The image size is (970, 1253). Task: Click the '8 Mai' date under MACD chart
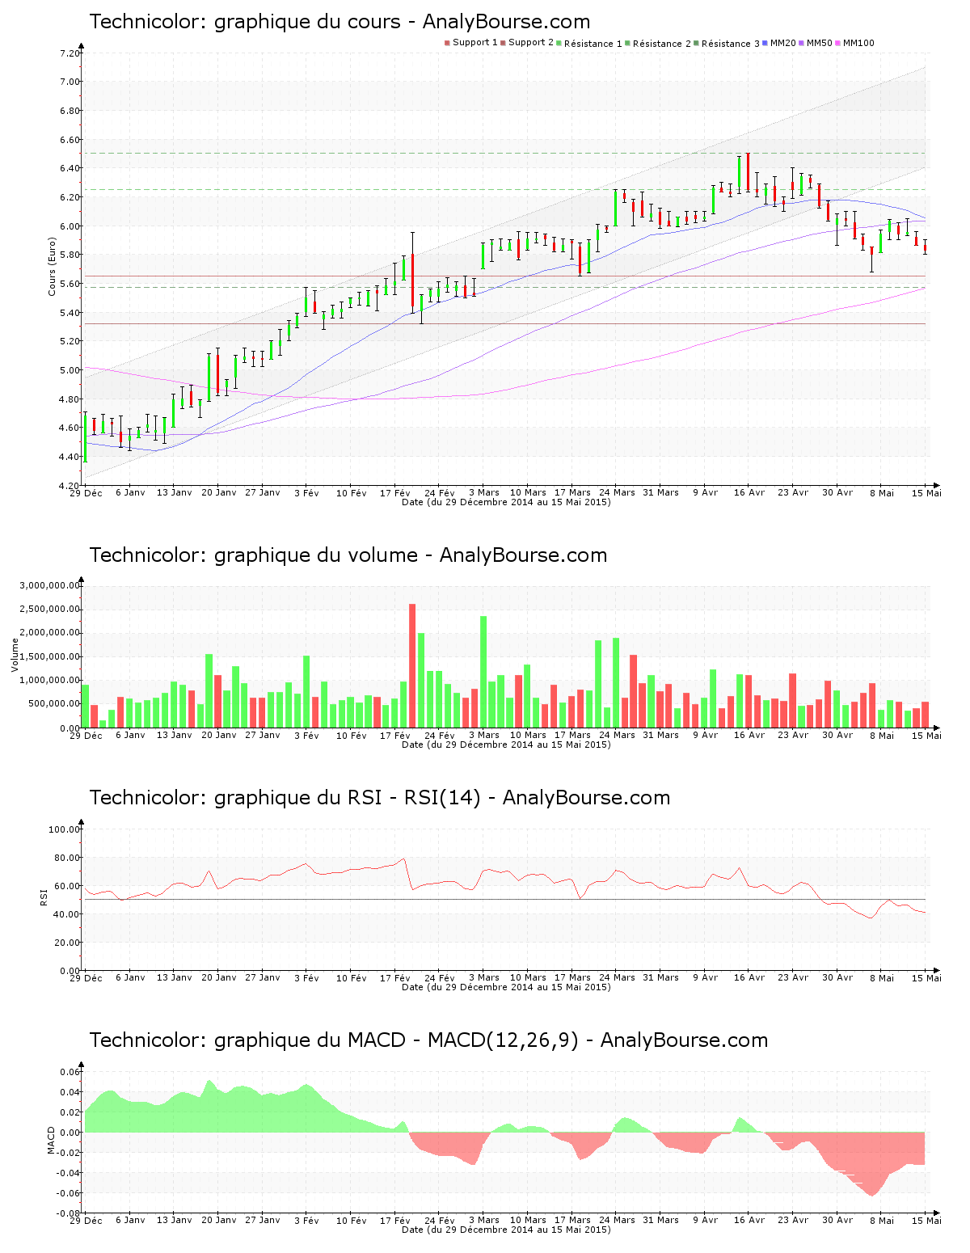pyautogui.click(x=881, y=1221)
